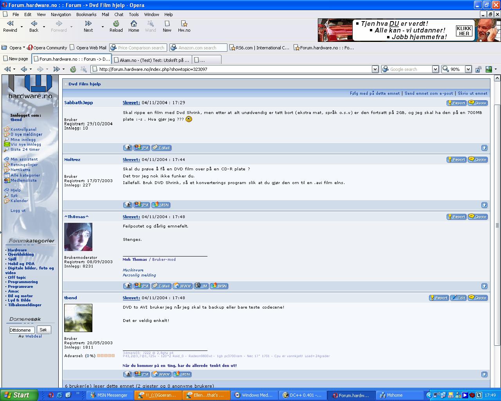Click the padlock security icon by zoom box

(478, 69)
